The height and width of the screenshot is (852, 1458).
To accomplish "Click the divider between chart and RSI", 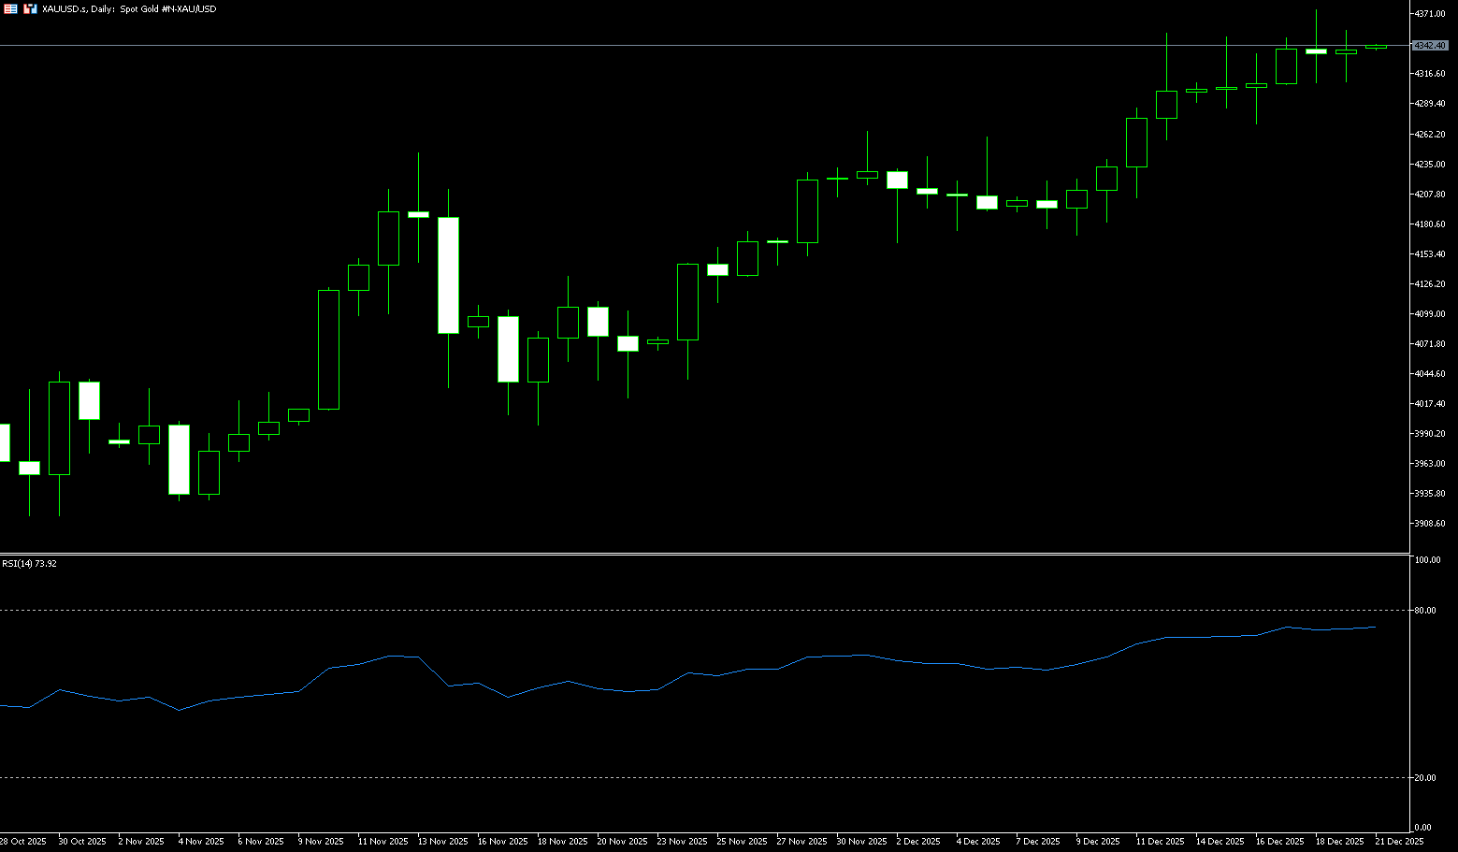I will click(x=701, y=555).
